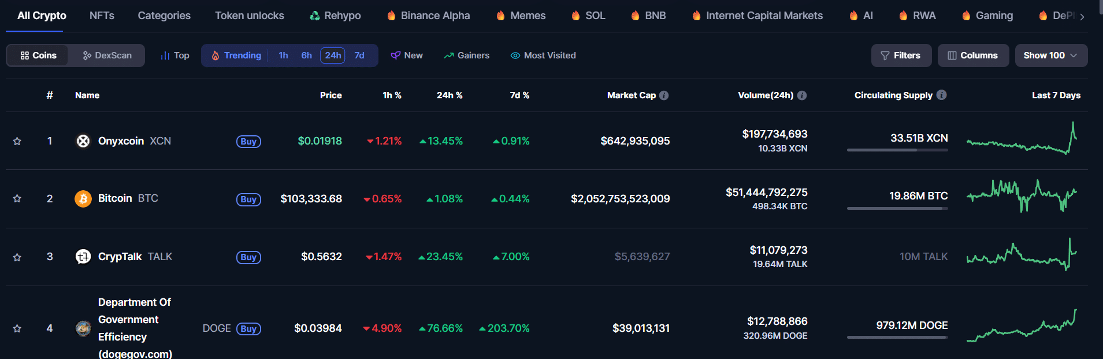This screenshot has width=1103, height=359.
Task: Set trending timeframe to 7d
Action: point(359,55)
